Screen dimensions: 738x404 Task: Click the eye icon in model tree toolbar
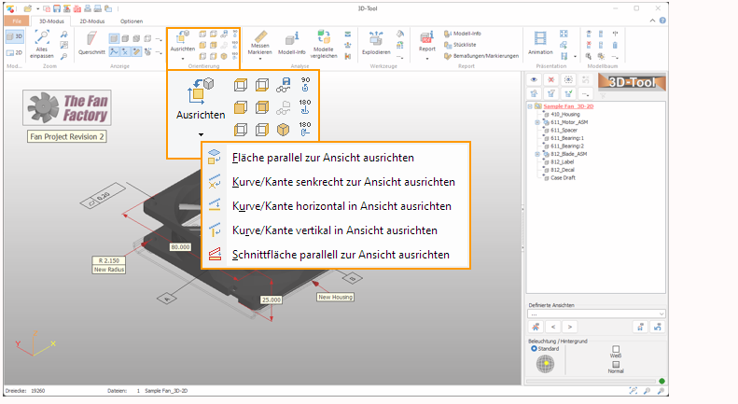(x=535, y=80)
